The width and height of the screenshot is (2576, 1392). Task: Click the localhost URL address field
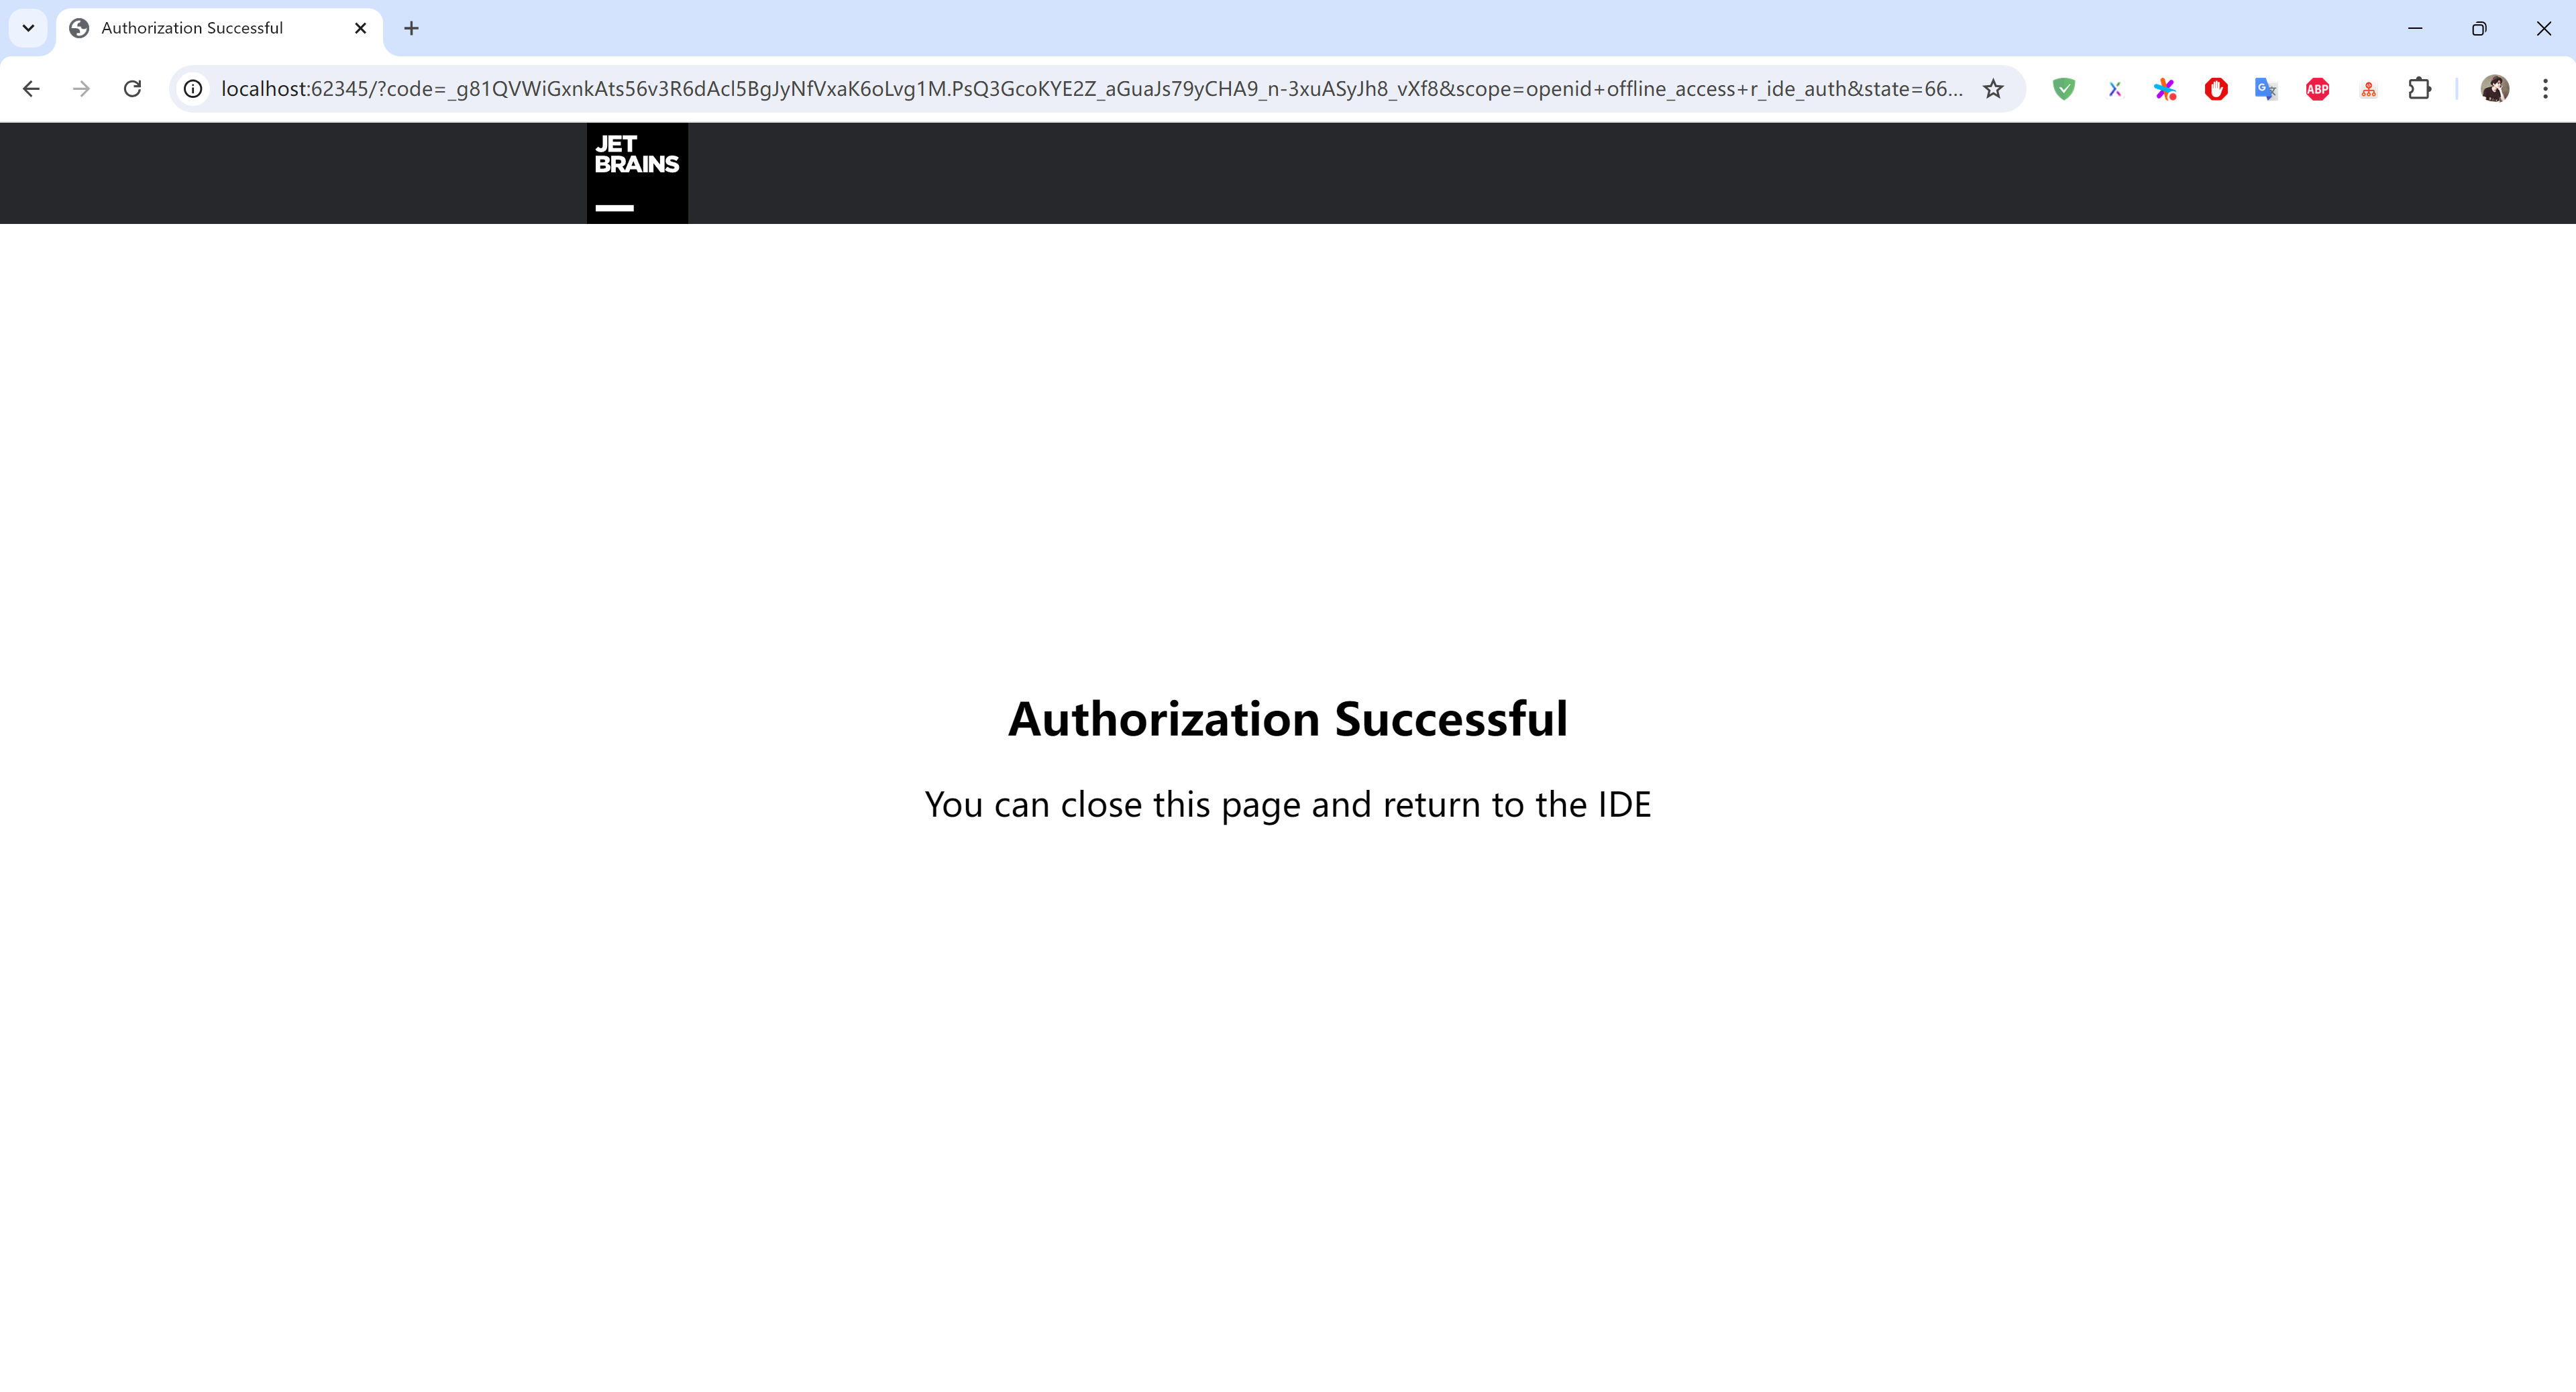[x=1090, y=89]
